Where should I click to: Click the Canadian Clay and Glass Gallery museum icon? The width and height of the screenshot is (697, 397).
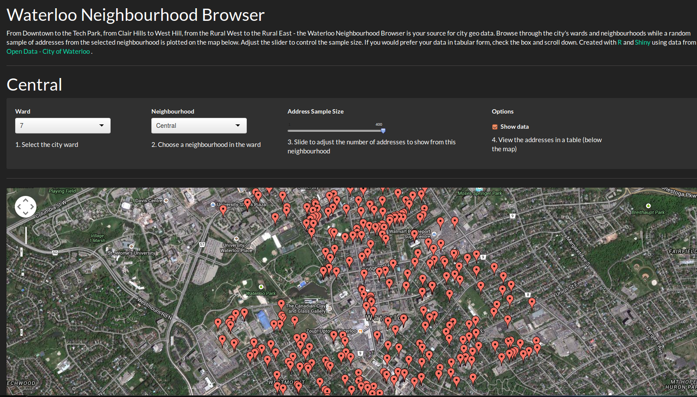click(x=330, y=309)
